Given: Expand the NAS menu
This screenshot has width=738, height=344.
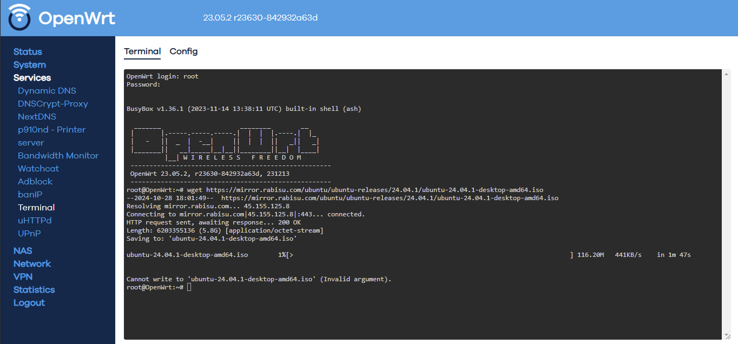Looking at the screenshot, I should click(23, 251).
